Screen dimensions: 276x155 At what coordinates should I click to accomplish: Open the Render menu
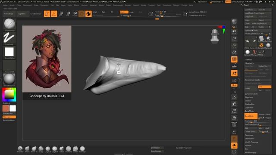(128, 6)
